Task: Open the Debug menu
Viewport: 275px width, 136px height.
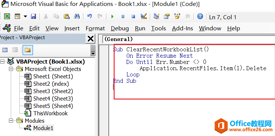Action: coord(120,28)
